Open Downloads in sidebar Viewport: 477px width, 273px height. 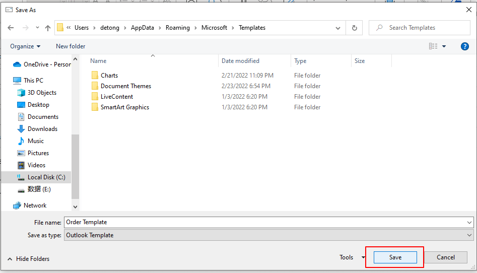pyautogui.click(x=37, y=129)
